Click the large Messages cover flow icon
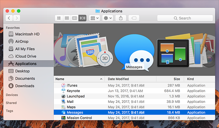Image resolution: width=219 pixels, height=128 pixels. click(134, 52)
